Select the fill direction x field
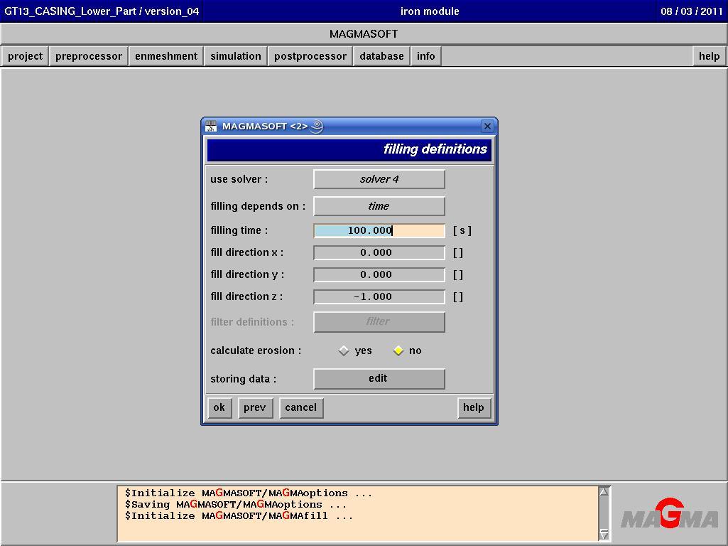728x546 pixels. (x=379, y=252)
